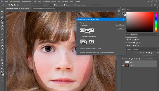Viewport: 159px width, 91px height.
Task: Select the Brush tool
Action: click(2, 31)
